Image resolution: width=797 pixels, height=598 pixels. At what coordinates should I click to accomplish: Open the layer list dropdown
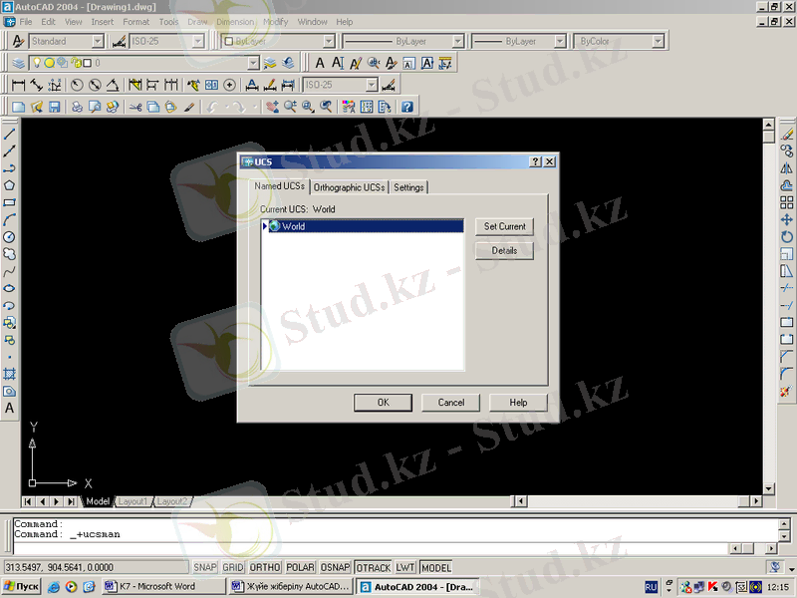point(253,63)
